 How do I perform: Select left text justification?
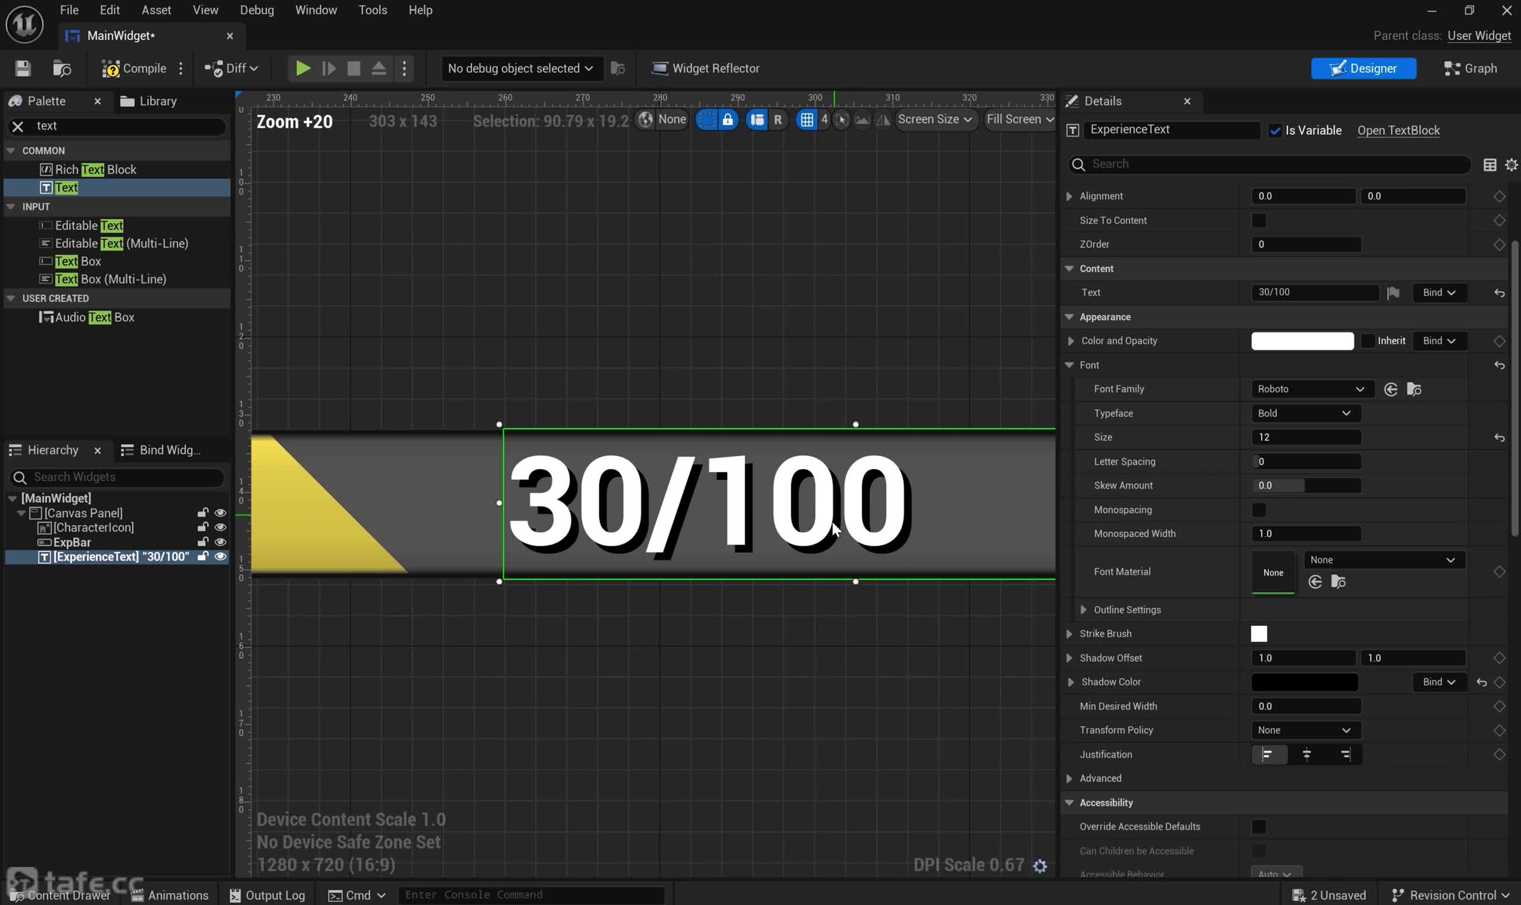(x=1268, y=755)
